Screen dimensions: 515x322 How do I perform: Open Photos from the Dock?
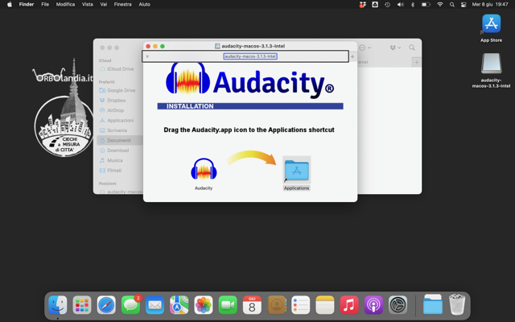pos(204,305)
